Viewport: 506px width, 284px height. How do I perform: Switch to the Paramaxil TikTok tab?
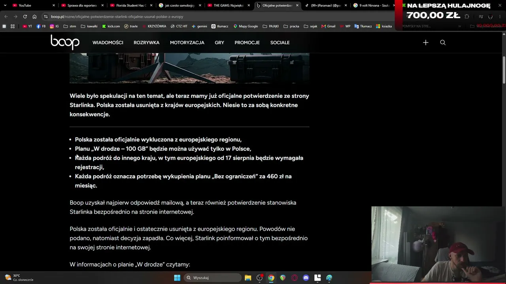pos(326,6)
